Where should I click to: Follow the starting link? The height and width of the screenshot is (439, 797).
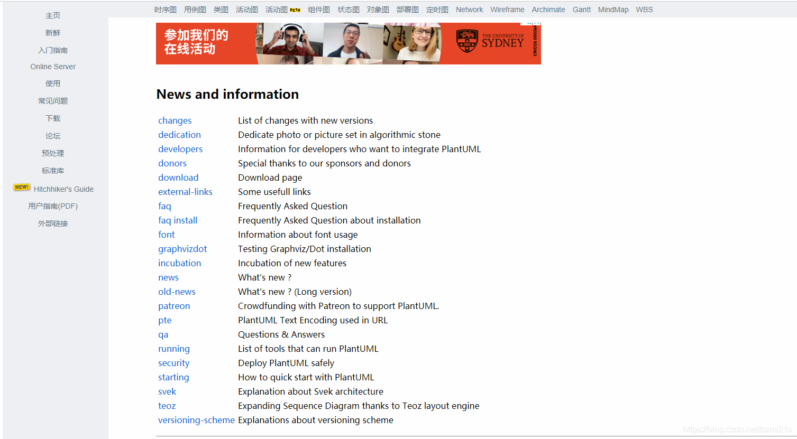173,377
